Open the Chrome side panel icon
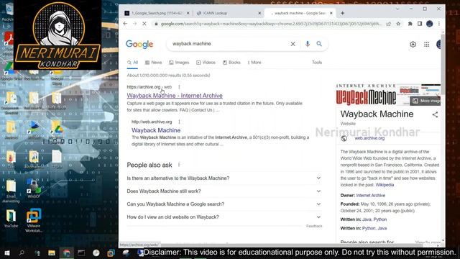Screen dimensions: 460x259 [x=420, y=24]
